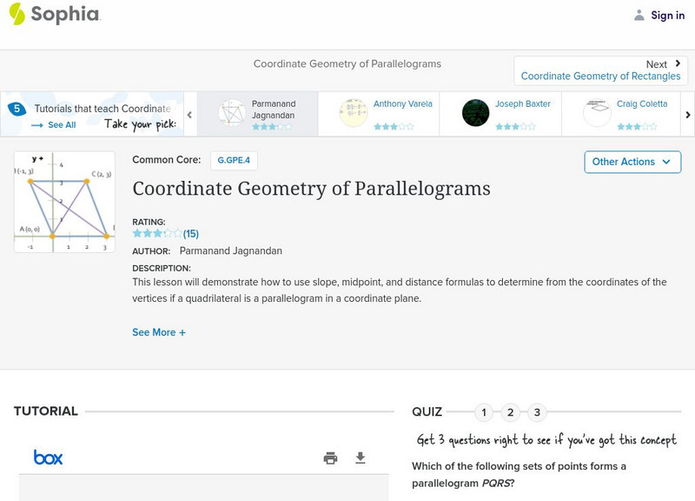Click the Sophia logo
The height and width of the screenshot is (501, 695).
pos(54,15)
